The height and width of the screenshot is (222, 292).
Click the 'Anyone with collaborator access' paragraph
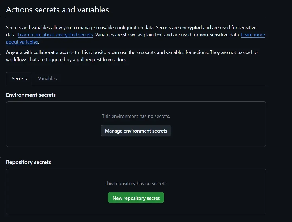(x=132, y=56)
